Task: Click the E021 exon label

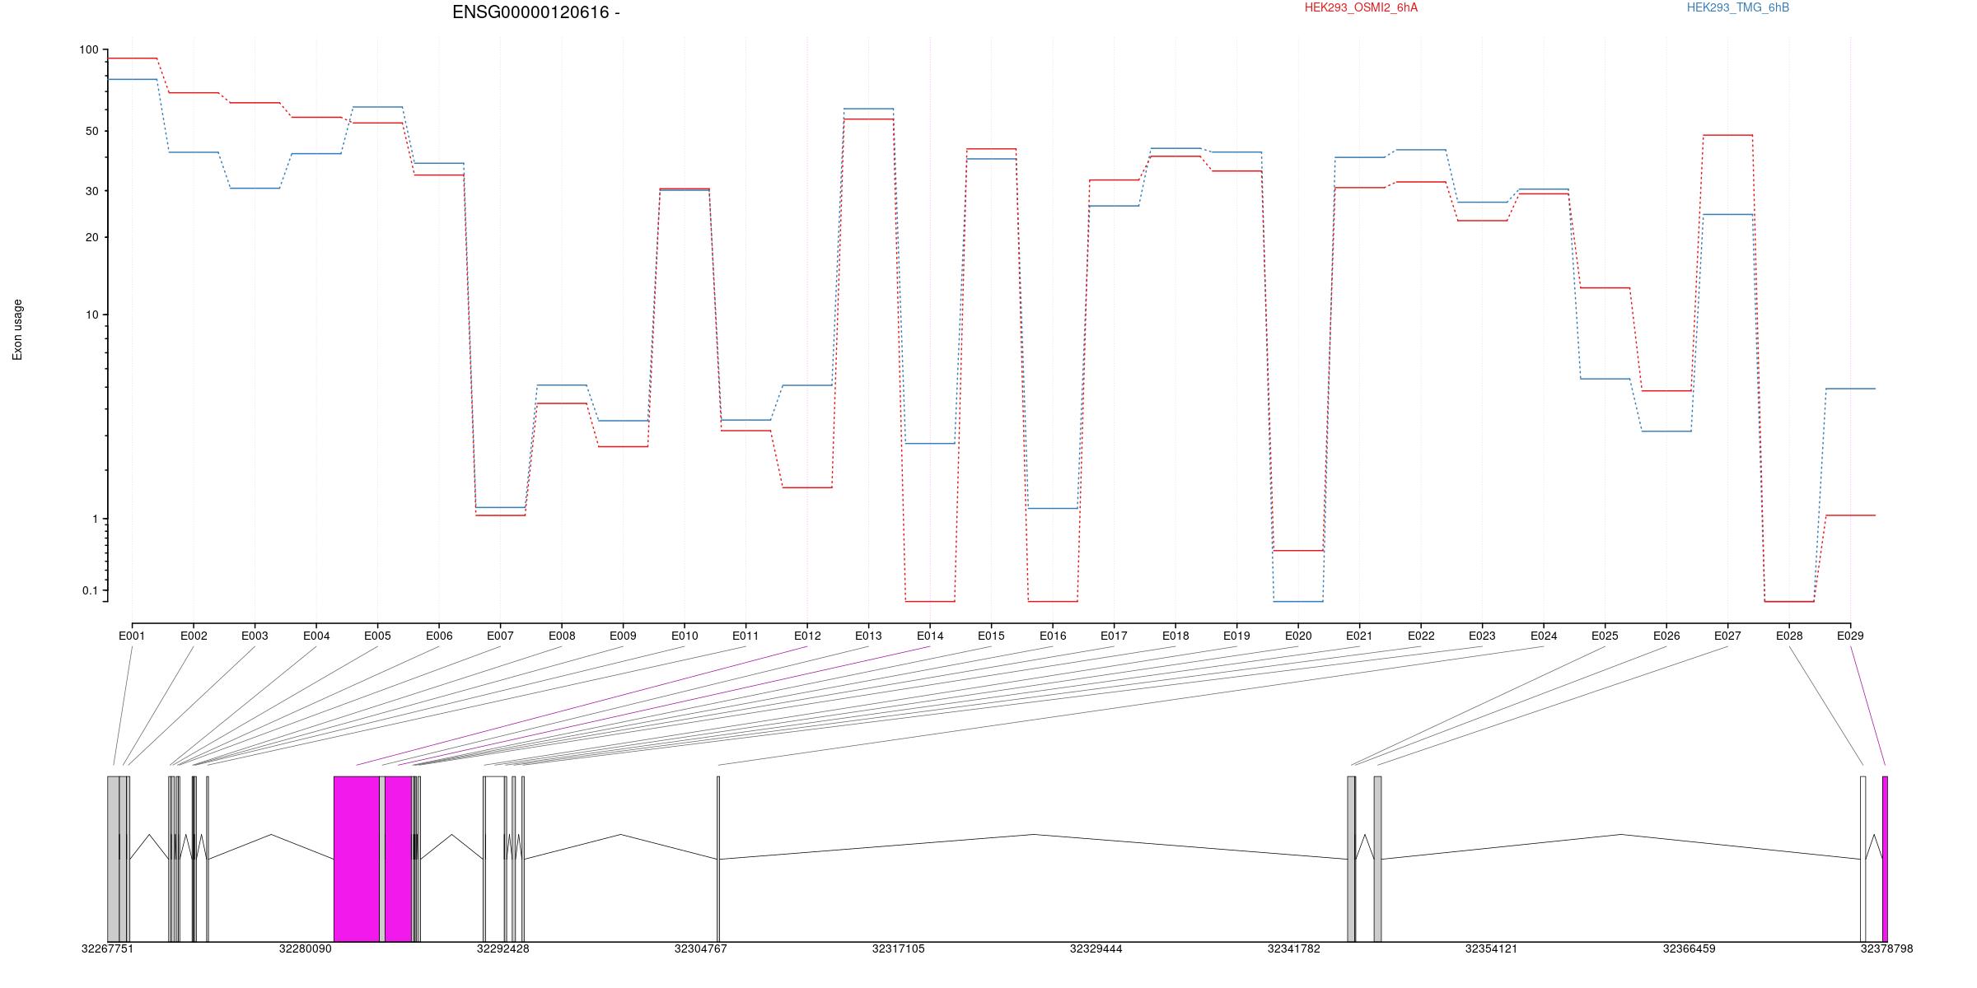Action: (x=1359, y=636)
